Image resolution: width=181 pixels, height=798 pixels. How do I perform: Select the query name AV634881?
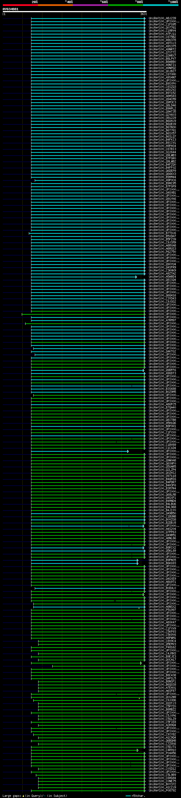10,9
